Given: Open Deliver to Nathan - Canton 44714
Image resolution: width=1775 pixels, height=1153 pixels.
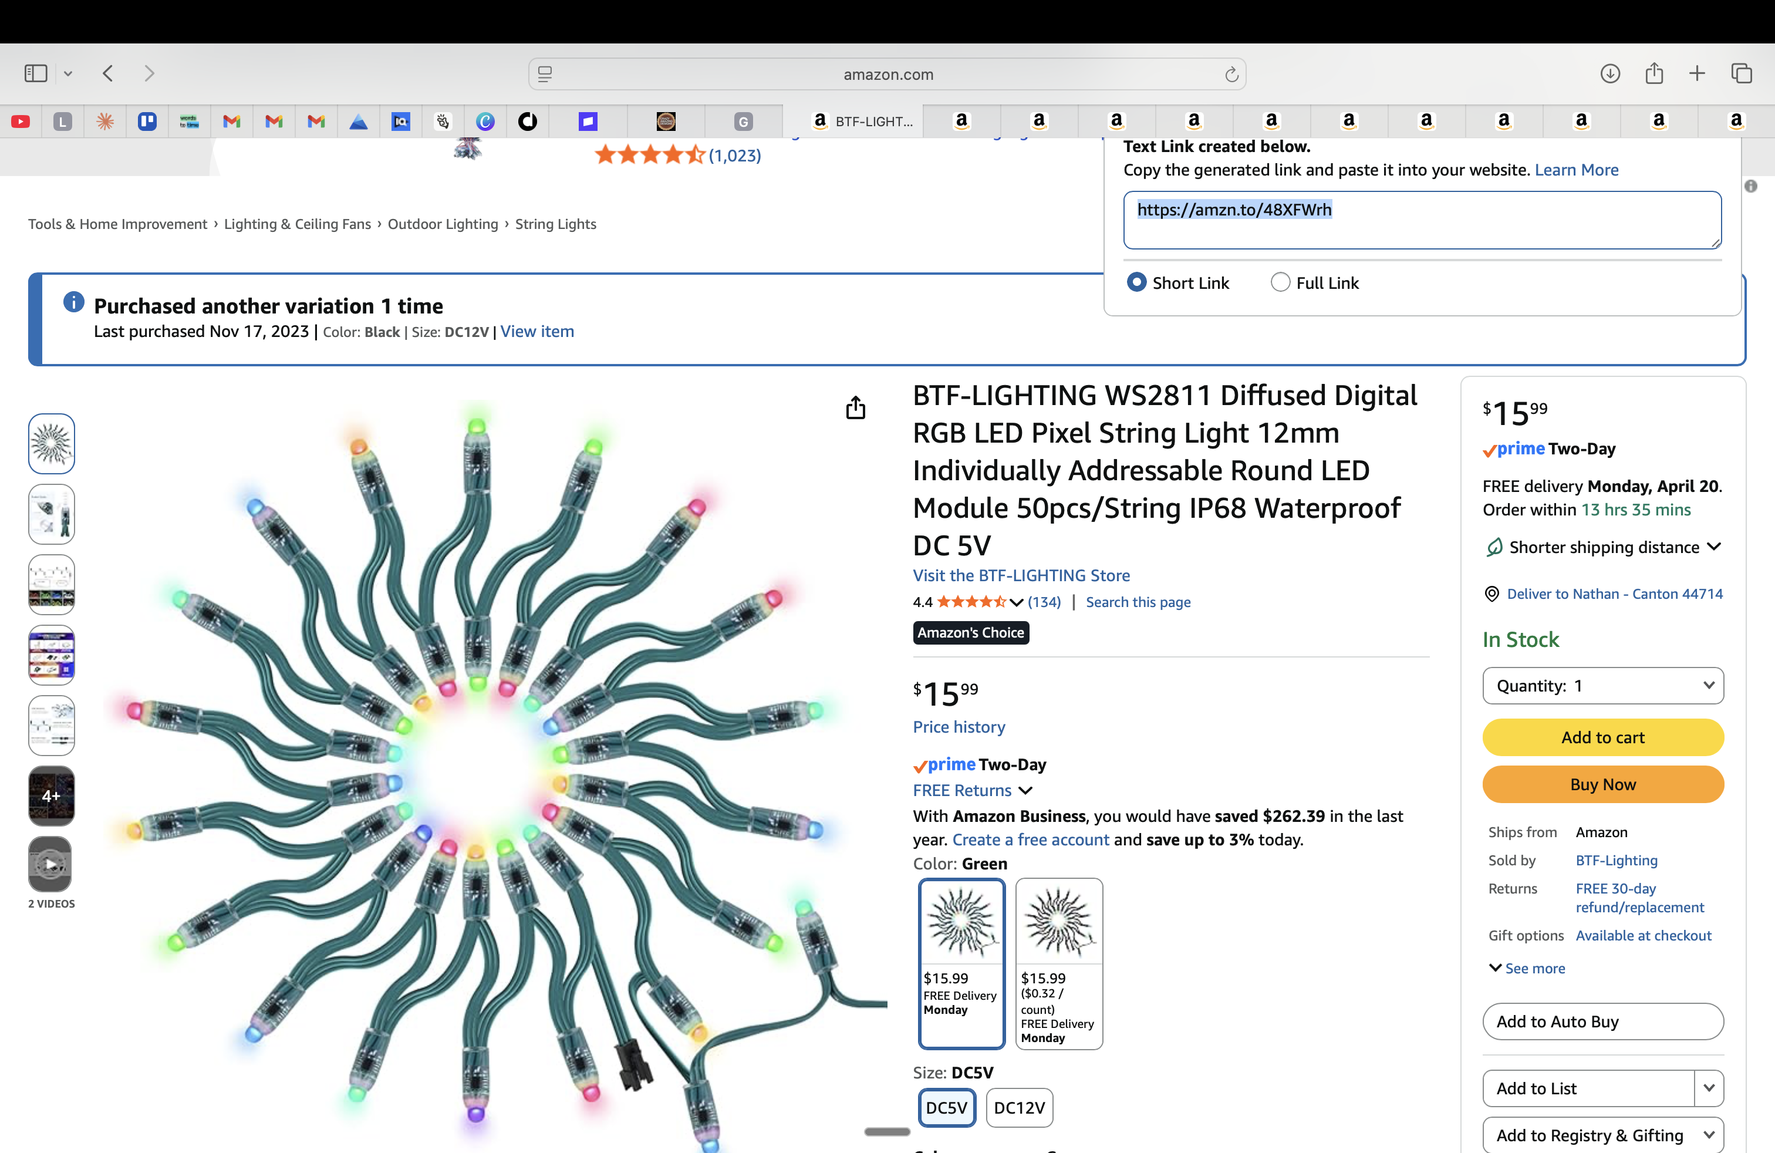Looking at the screenshot, I should tap(1615, 594).
